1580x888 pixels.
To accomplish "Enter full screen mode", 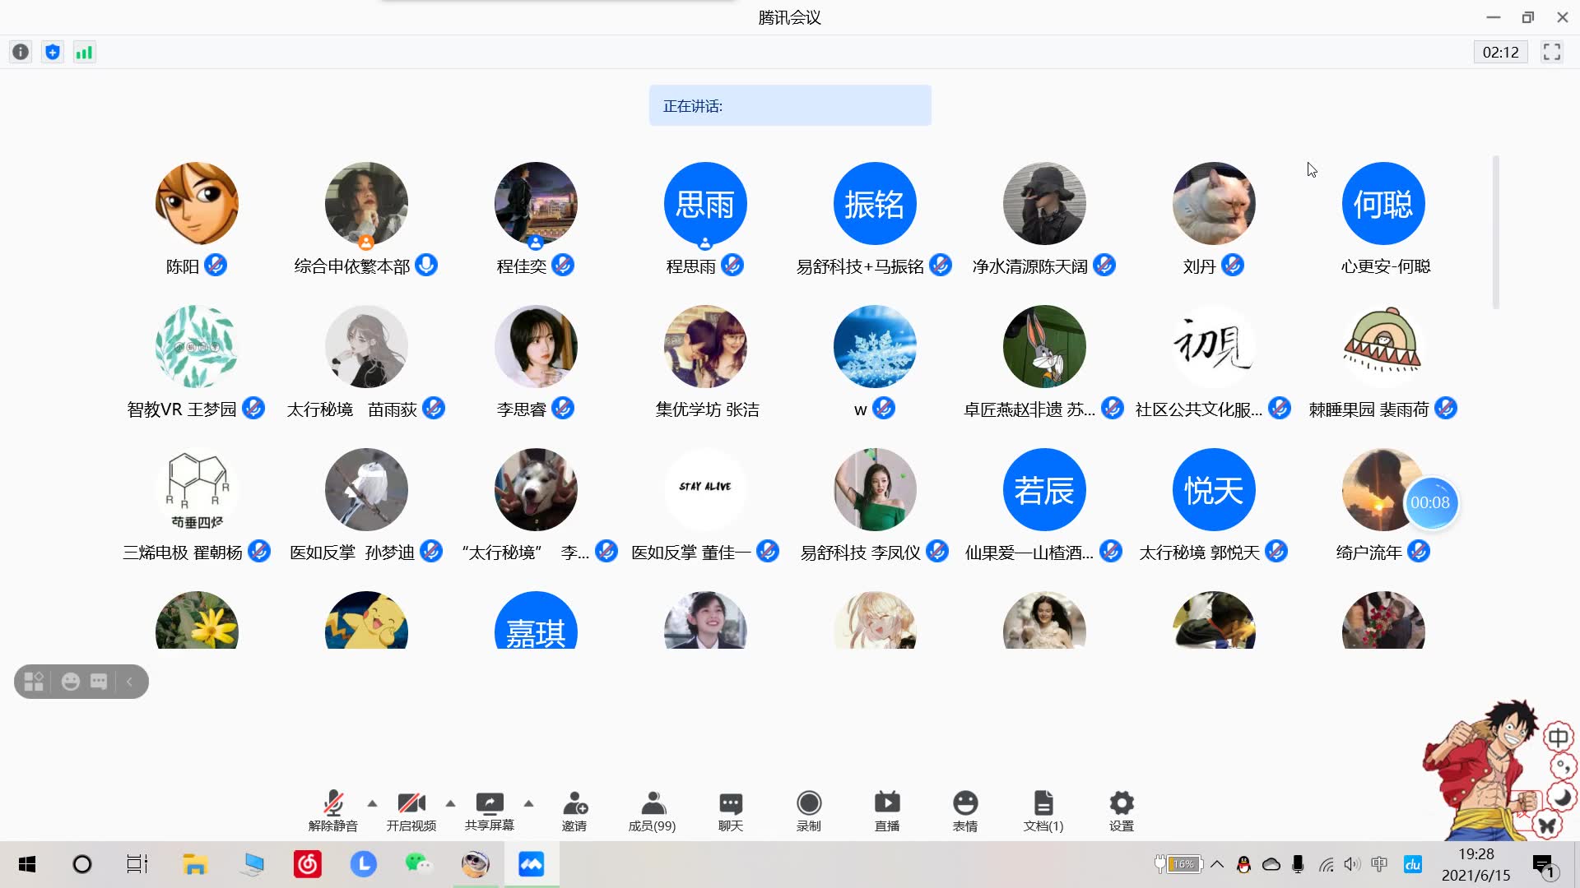I will click(1551, 53).
